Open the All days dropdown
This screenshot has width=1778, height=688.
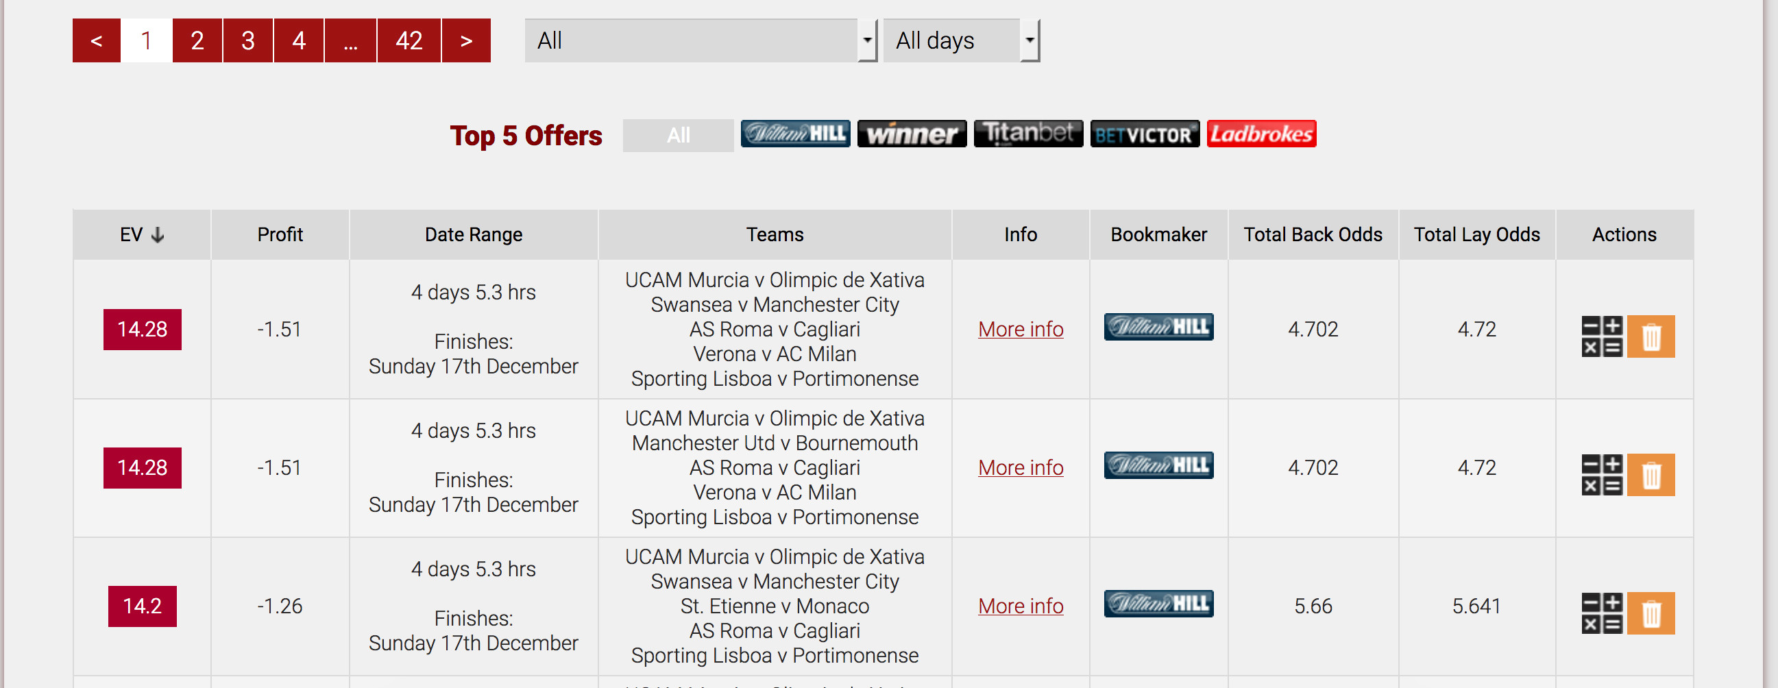pos(961,40)
